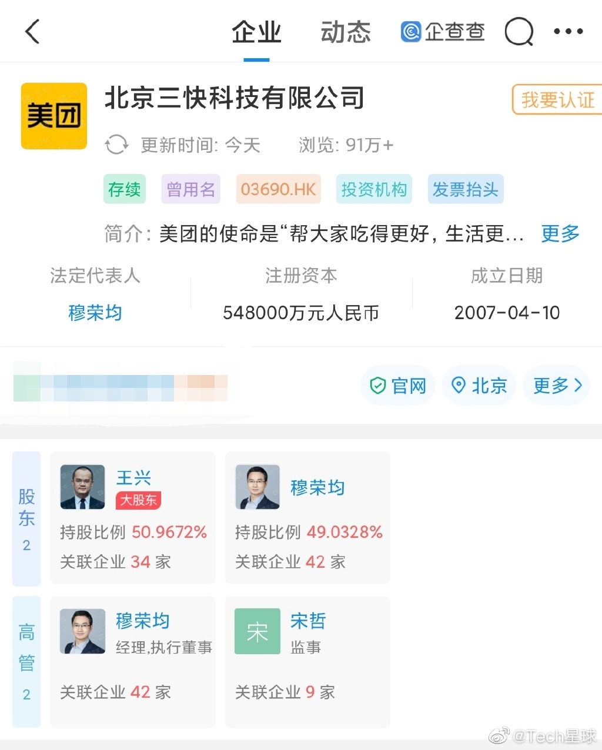
Task: Open legal representative 穆荣均 link
Action: click(x=95, y=313)
